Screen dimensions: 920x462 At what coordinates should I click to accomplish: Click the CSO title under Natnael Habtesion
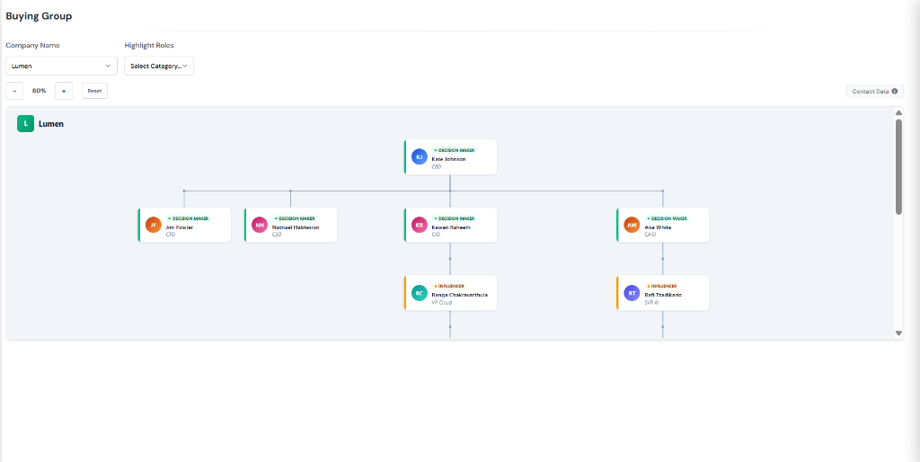click(x=277, y=235)
